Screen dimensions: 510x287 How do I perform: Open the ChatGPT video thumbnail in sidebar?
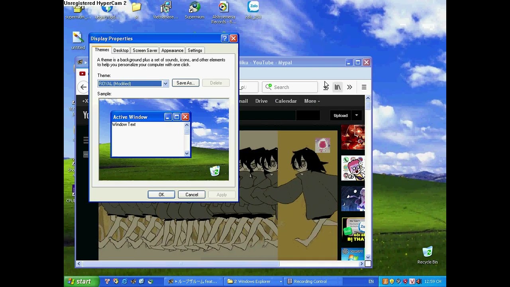coord(353,254)
